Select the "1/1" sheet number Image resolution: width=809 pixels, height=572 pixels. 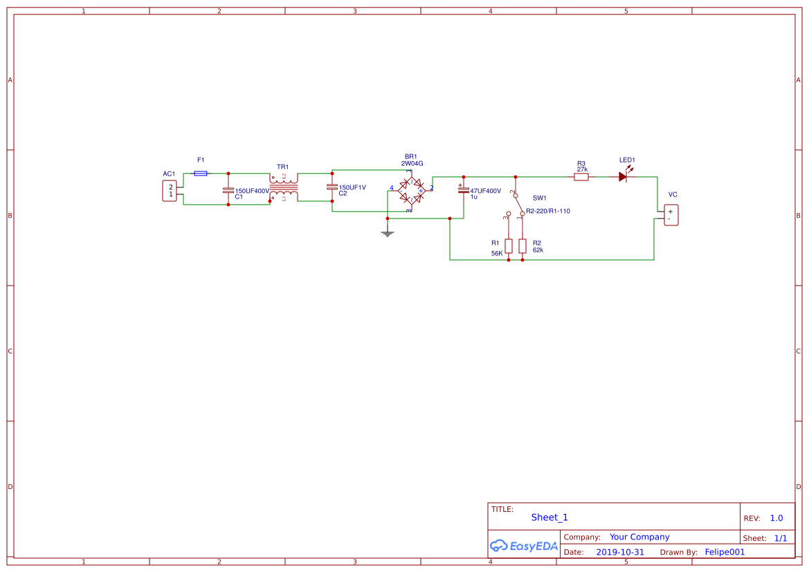pos(781,538)
